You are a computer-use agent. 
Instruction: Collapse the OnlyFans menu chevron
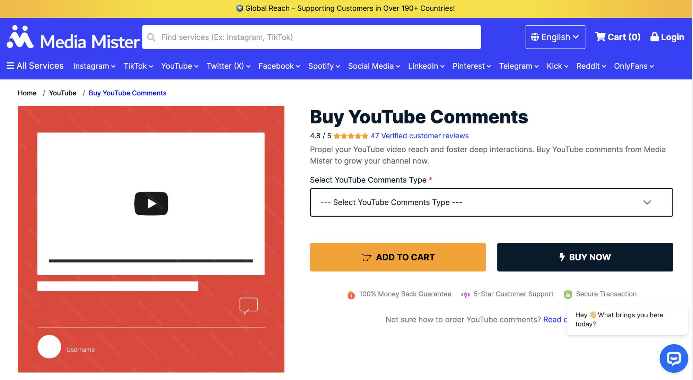click(x=652, y=66)
